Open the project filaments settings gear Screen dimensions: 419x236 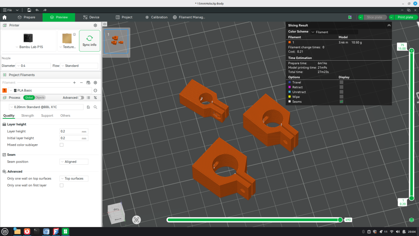95,83
